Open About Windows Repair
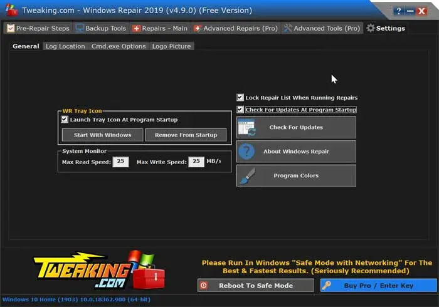The image size is (439, 307). click(296, 152)
